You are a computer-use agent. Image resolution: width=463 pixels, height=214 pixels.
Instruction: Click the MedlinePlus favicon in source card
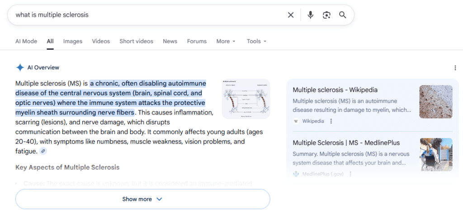pyautogui.click(x=296, y=174)
